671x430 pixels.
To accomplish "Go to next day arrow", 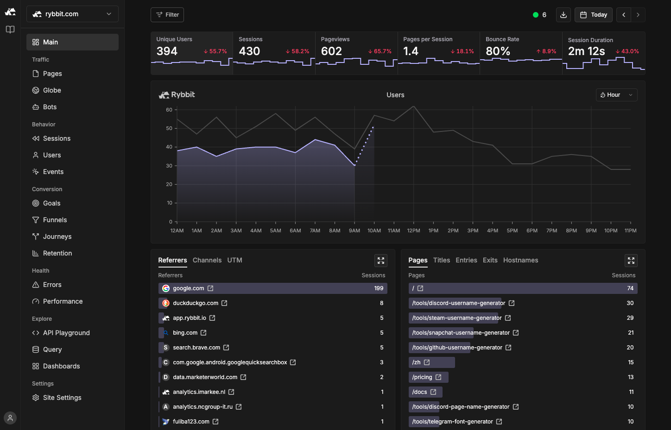I will point(638,15).
